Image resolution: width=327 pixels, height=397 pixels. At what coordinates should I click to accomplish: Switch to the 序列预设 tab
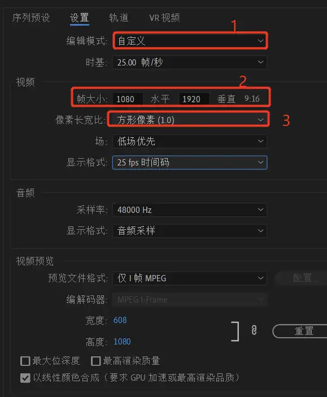coord(31,18)
